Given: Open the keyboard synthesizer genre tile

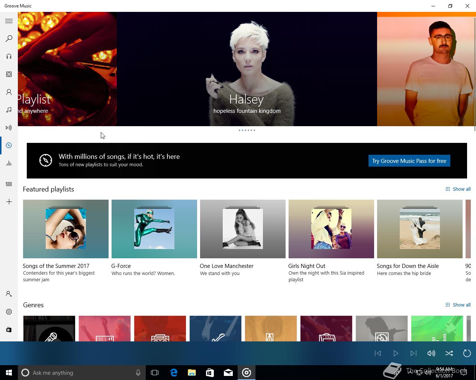Looking at the screenshot, I should [104, 328].
